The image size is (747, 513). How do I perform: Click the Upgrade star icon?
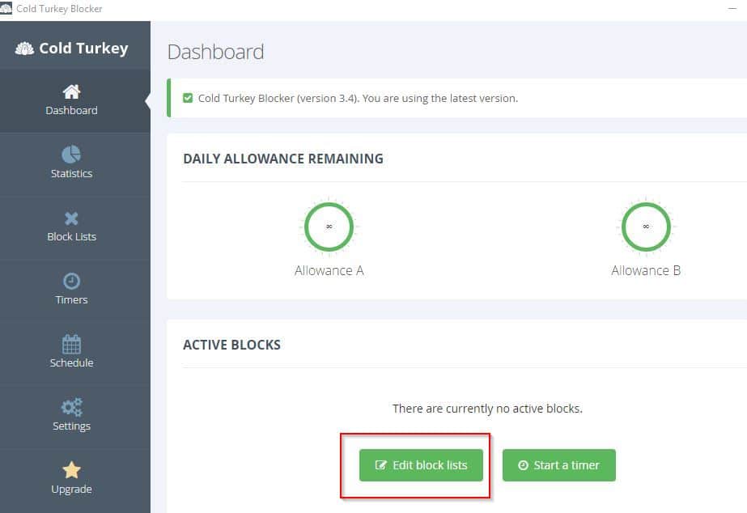click(x=71, y=470)
